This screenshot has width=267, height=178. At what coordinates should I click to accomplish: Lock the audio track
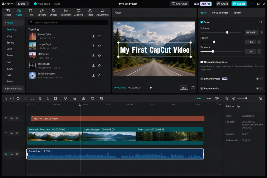[11, 154]
